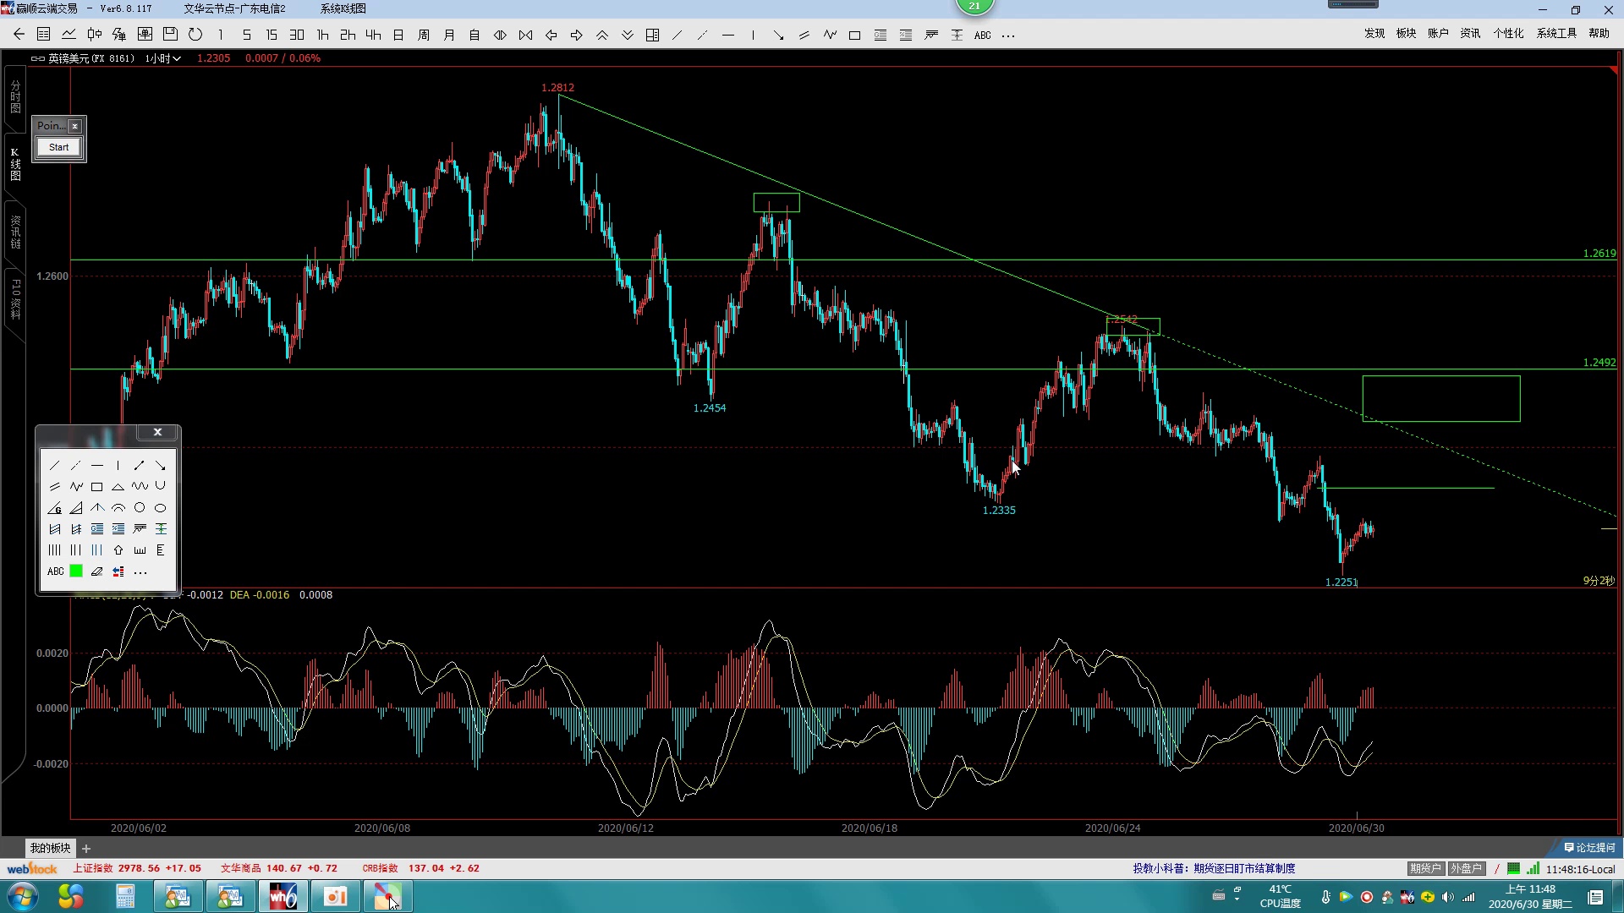Click the Start button in Point panel
Image resolution: width=1624 pixels, height=913 pixels.
(58, 147)
